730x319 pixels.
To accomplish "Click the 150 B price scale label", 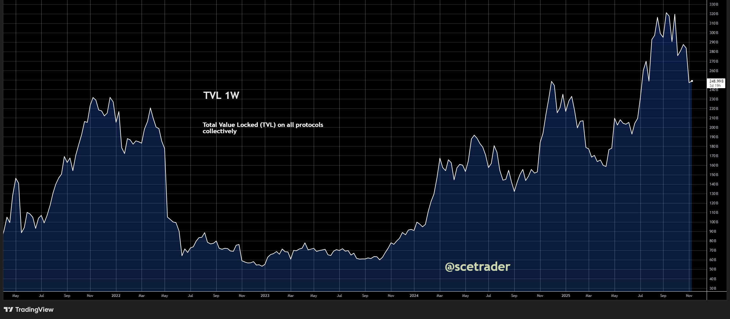I will (x=714, y=175).
